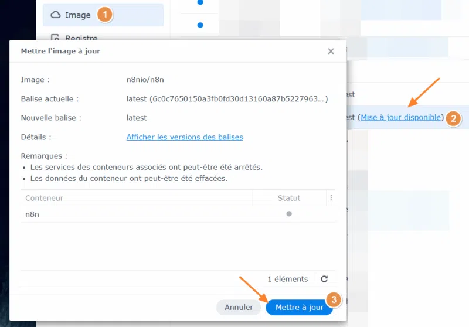Viewport: 469px width, 327px height.
Task: Sort by the Statut column header
Action: coord(289,198)
